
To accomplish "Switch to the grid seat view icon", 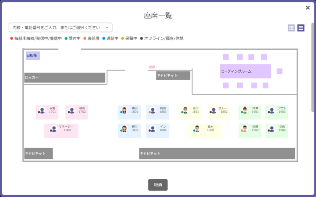I will (291, 28).
